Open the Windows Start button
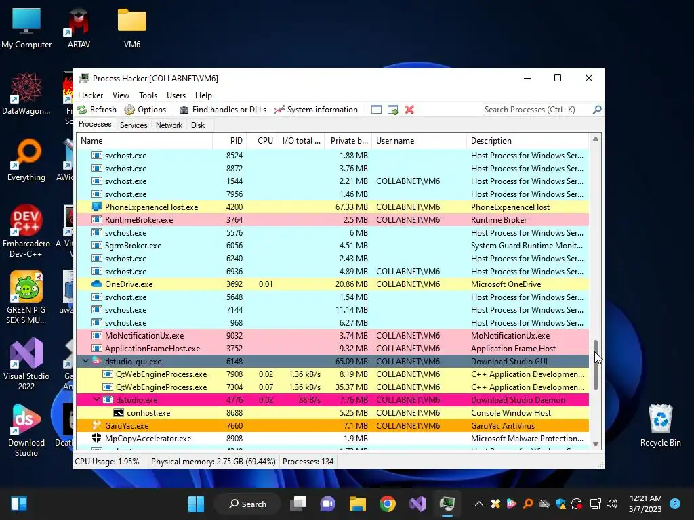The width and height of the screenshot is (694, 520). click(x=196, y=504)
